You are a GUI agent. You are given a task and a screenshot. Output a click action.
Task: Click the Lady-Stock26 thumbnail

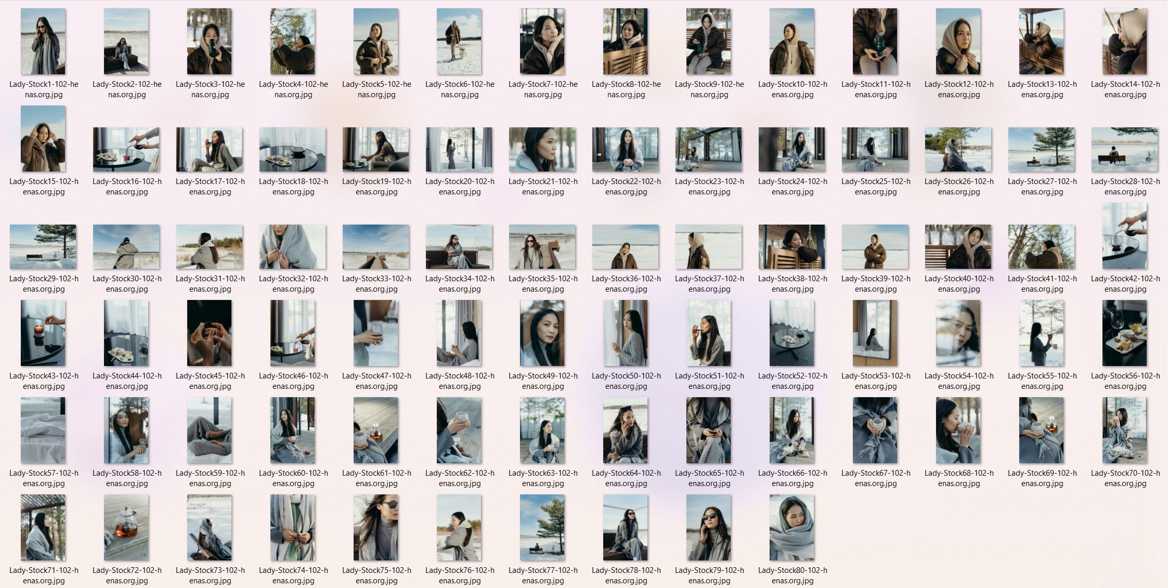(x=958, y=149)
